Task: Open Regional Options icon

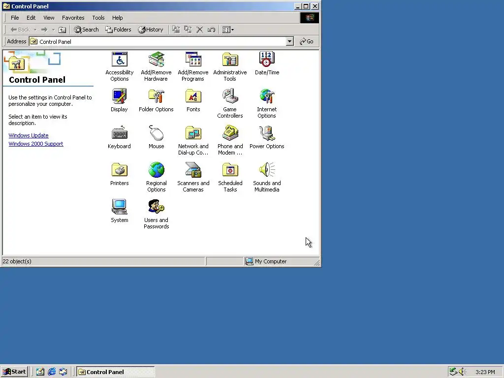Action: (x=156, y=177)
